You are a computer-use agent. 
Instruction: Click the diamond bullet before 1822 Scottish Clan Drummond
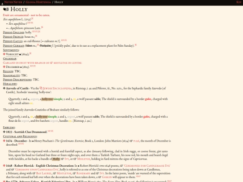4,132
